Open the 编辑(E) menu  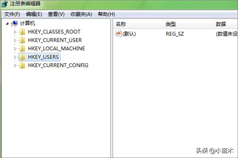pos(34,14)
